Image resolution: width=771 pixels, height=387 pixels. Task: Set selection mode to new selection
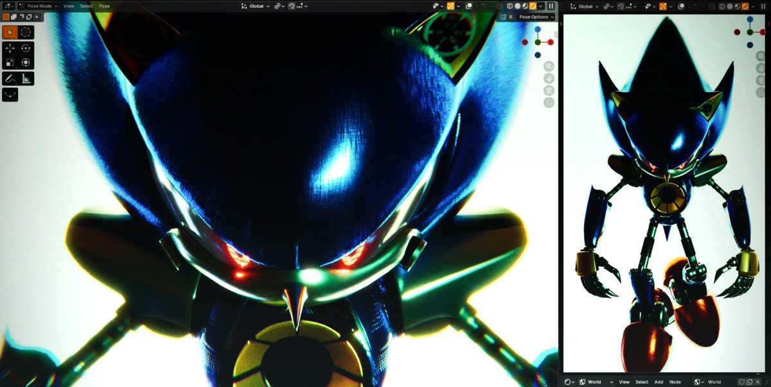click(6, 17)
